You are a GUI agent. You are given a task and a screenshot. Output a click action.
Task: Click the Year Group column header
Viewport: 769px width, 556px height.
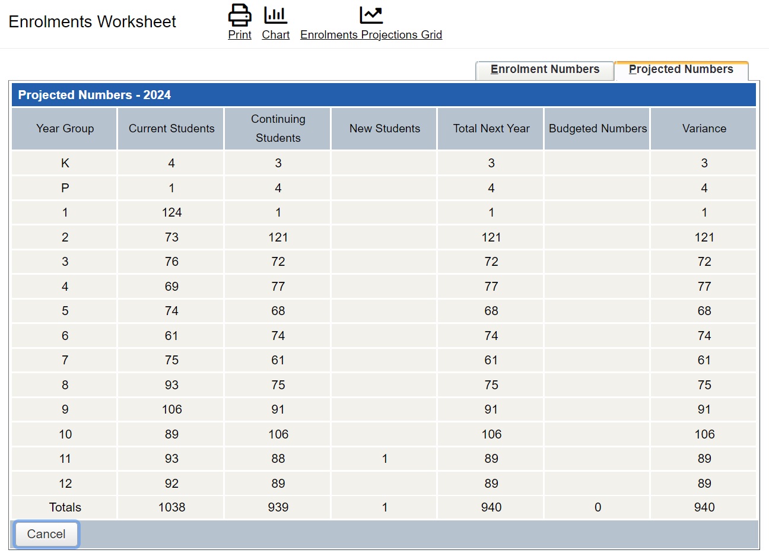click(65, 129)
